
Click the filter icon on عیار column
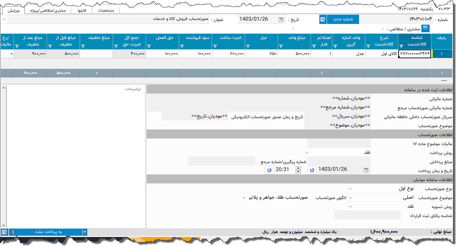[x=248, y=46]
